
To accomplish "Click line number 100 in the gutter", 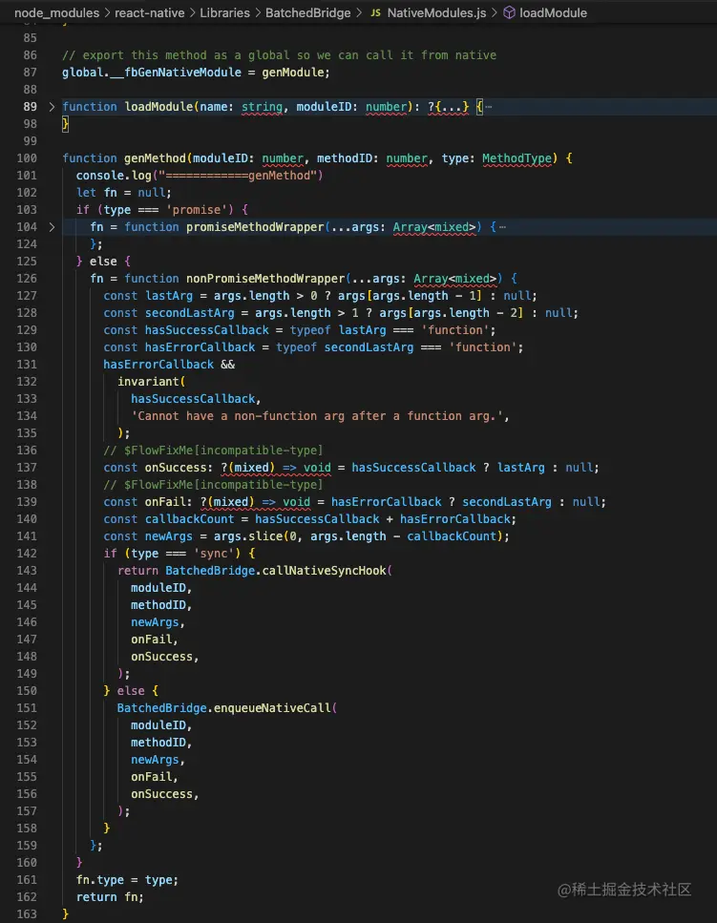I will (x=27, y=158).
